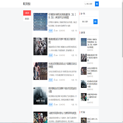Click the blue category tag under the foggy building article
This screenshot has width=123, height=123.
[51, 105]
